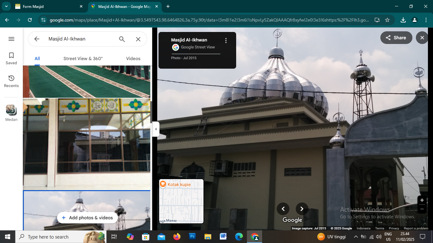The image size is (433, 243).
Task: Open the Saved places panel
Action: point(11,59)
